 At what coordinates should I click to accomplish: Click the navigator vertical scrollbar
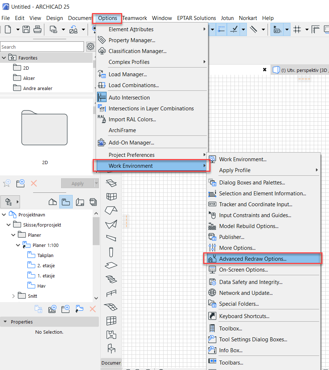click(x=96, y=231)
